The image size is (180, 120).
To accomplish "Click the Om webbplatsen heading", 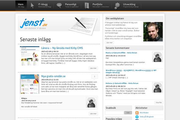I will point(115,19).
